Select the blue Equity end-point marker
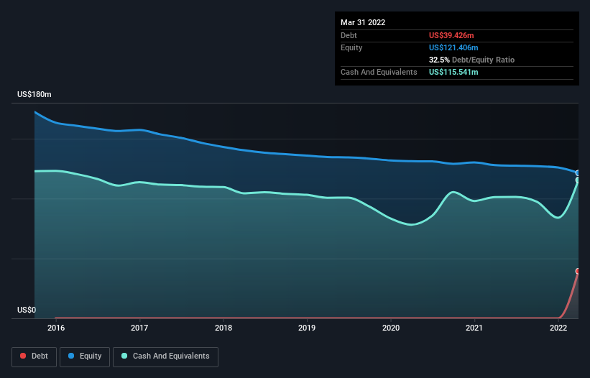The height and width of the screenshot is (378, 590). click(x=578, y=173)
